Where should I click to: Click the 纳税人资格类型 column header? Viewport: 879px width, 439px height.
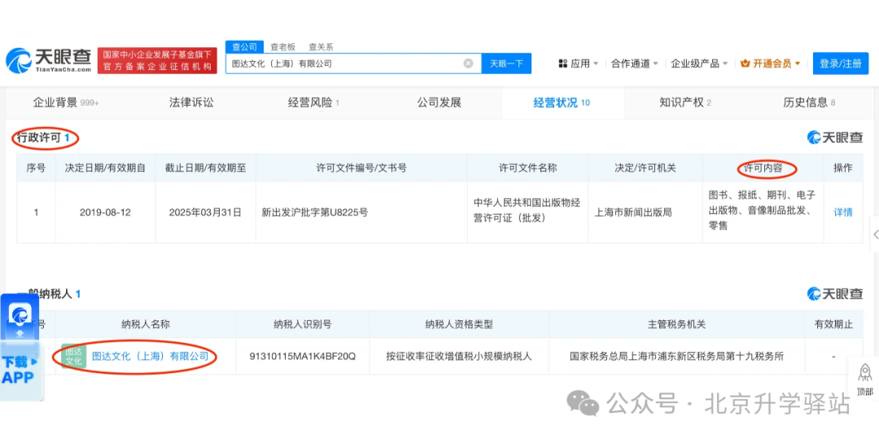459,324
